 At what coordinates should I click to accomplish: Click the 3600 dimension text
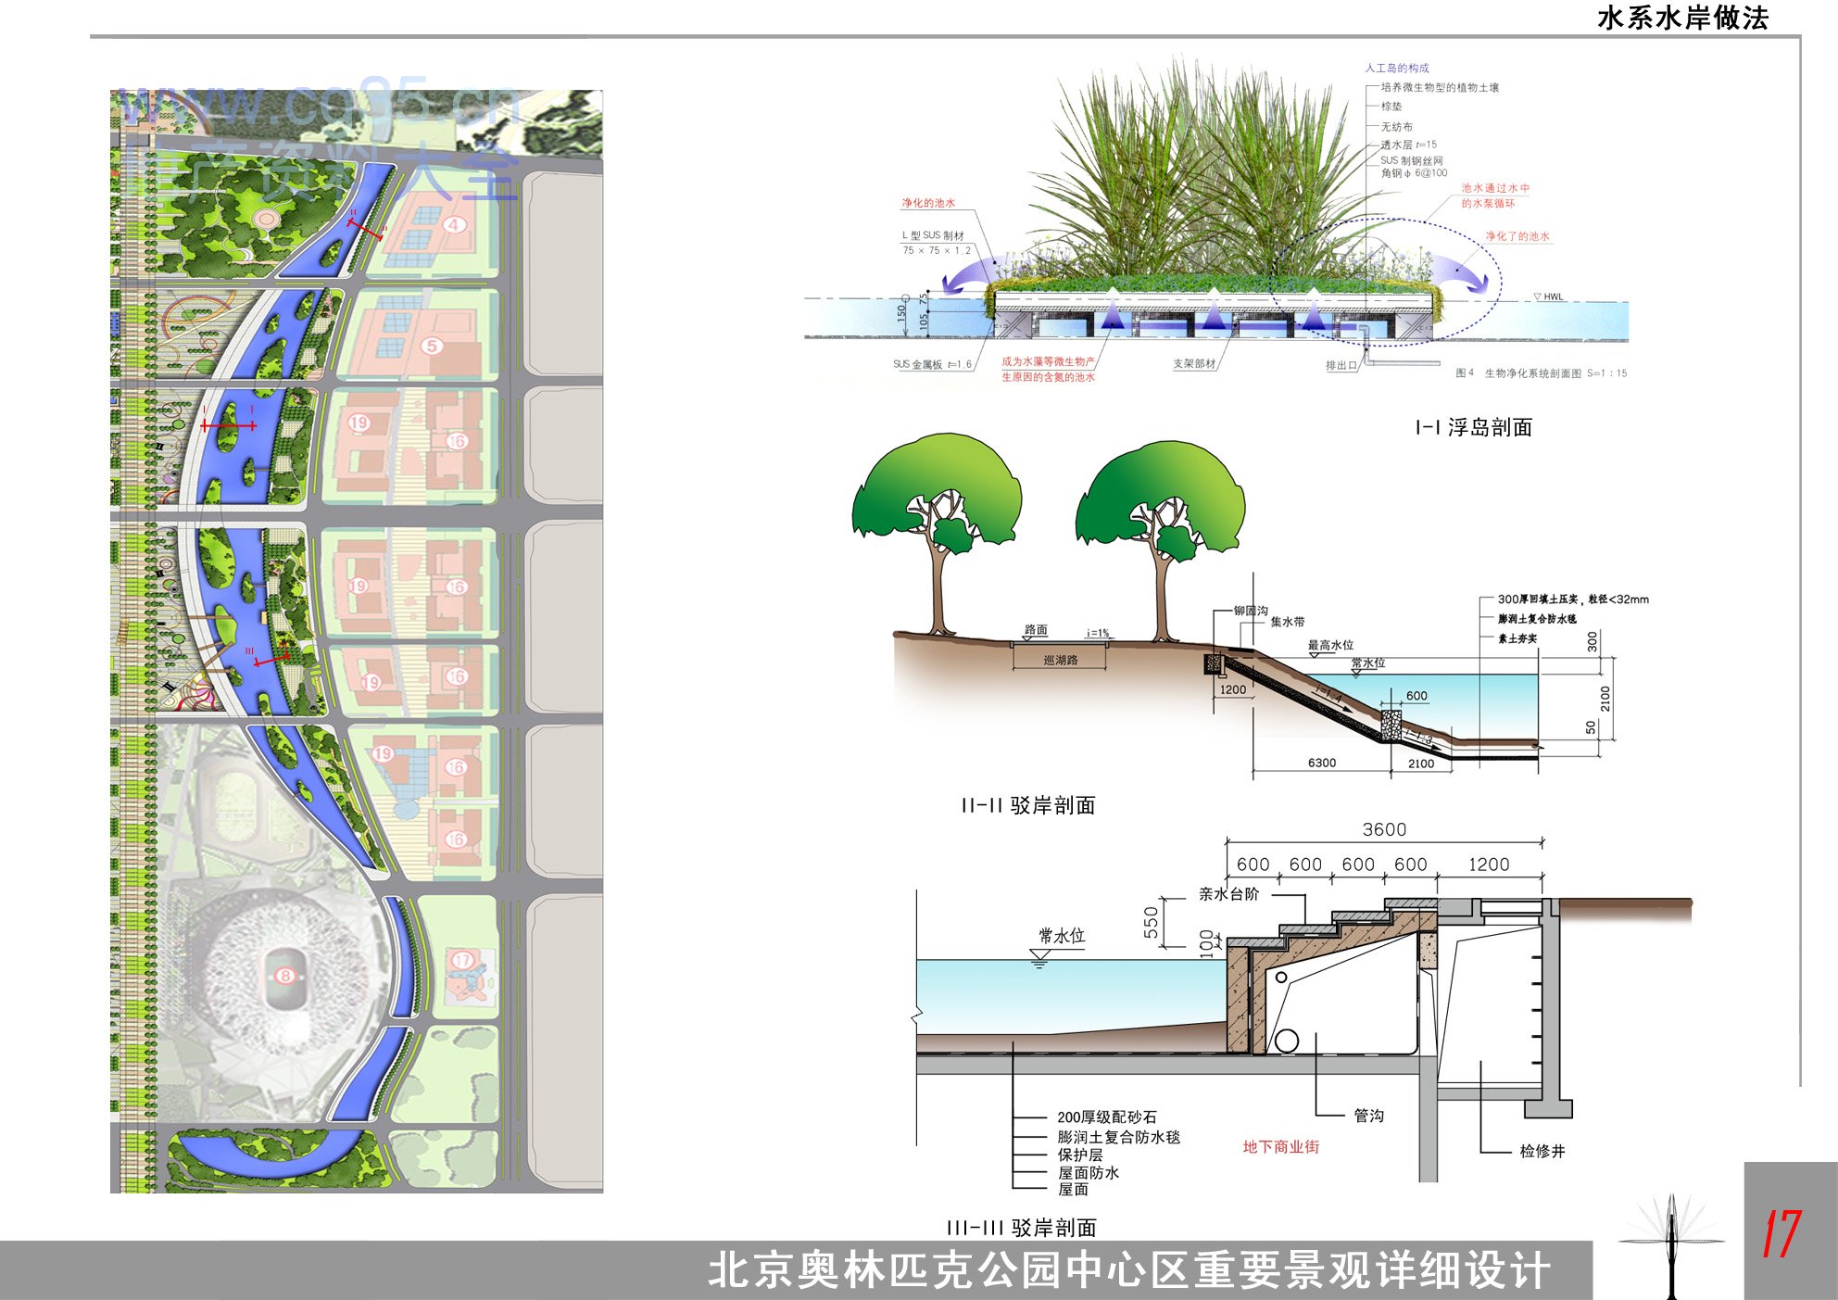pos(1384,829)
